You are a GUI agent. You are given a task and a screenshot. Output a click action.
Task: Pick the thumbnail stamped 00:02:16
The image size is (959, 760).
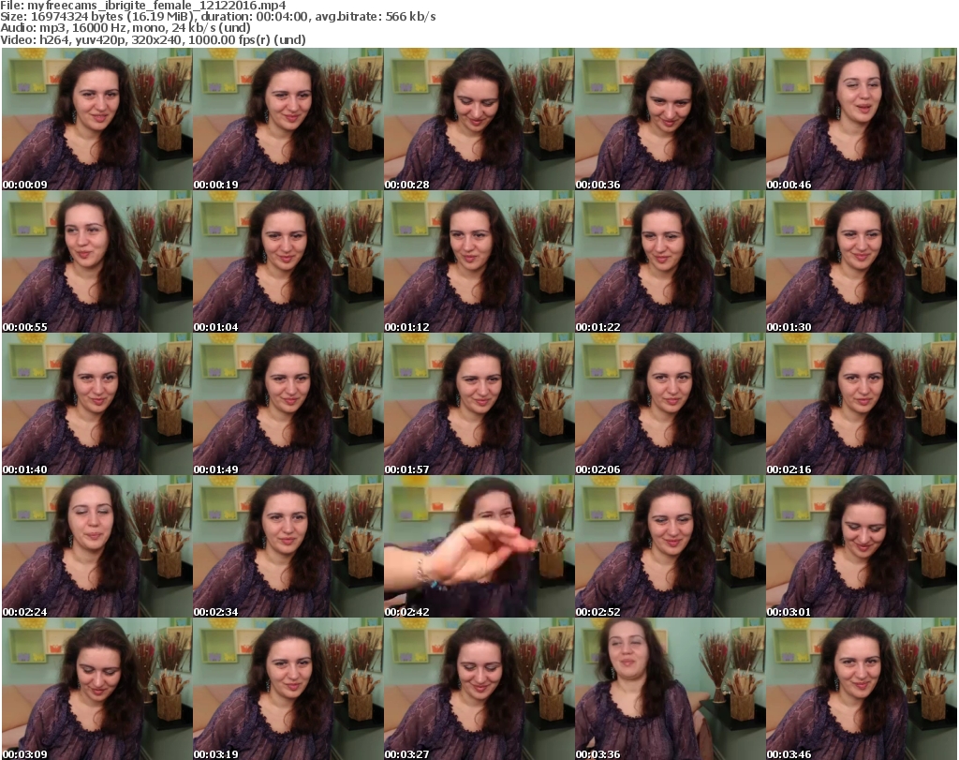click(x=862, y=405)
